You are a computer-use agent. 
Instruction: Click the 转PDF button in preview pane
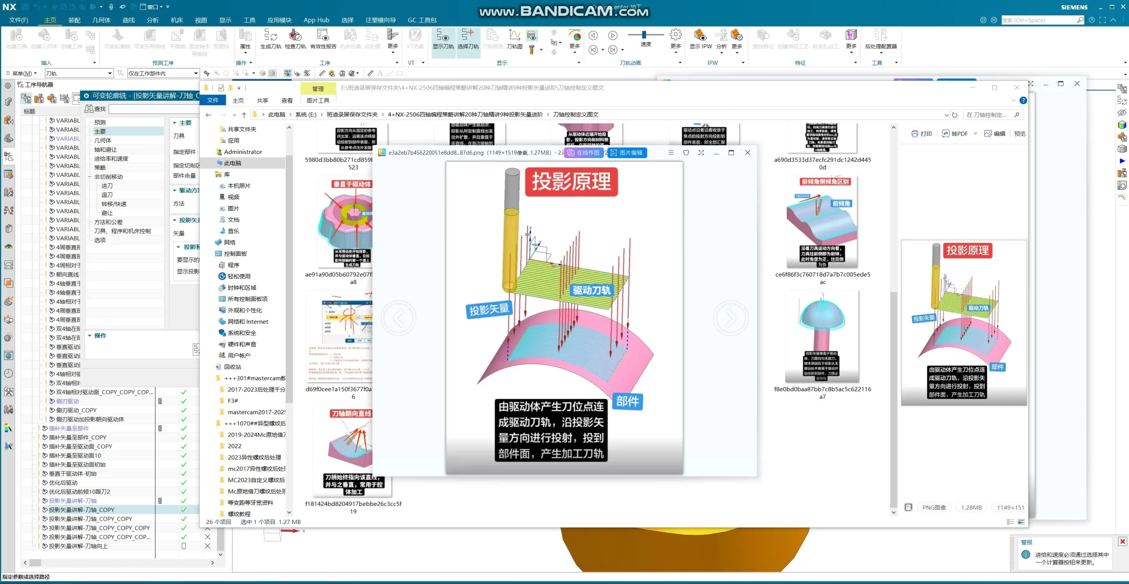(x=955, y=134)
